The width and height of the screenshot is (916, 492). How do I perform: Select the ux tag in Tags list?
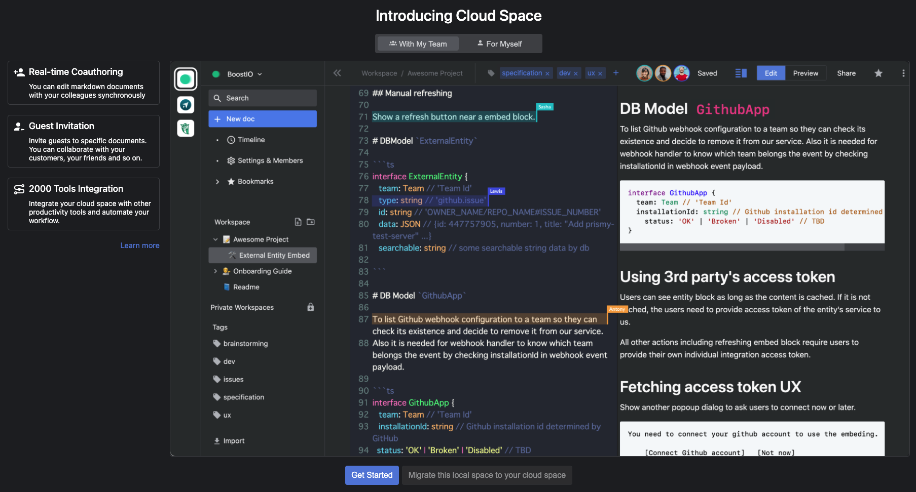coord(222,415)
